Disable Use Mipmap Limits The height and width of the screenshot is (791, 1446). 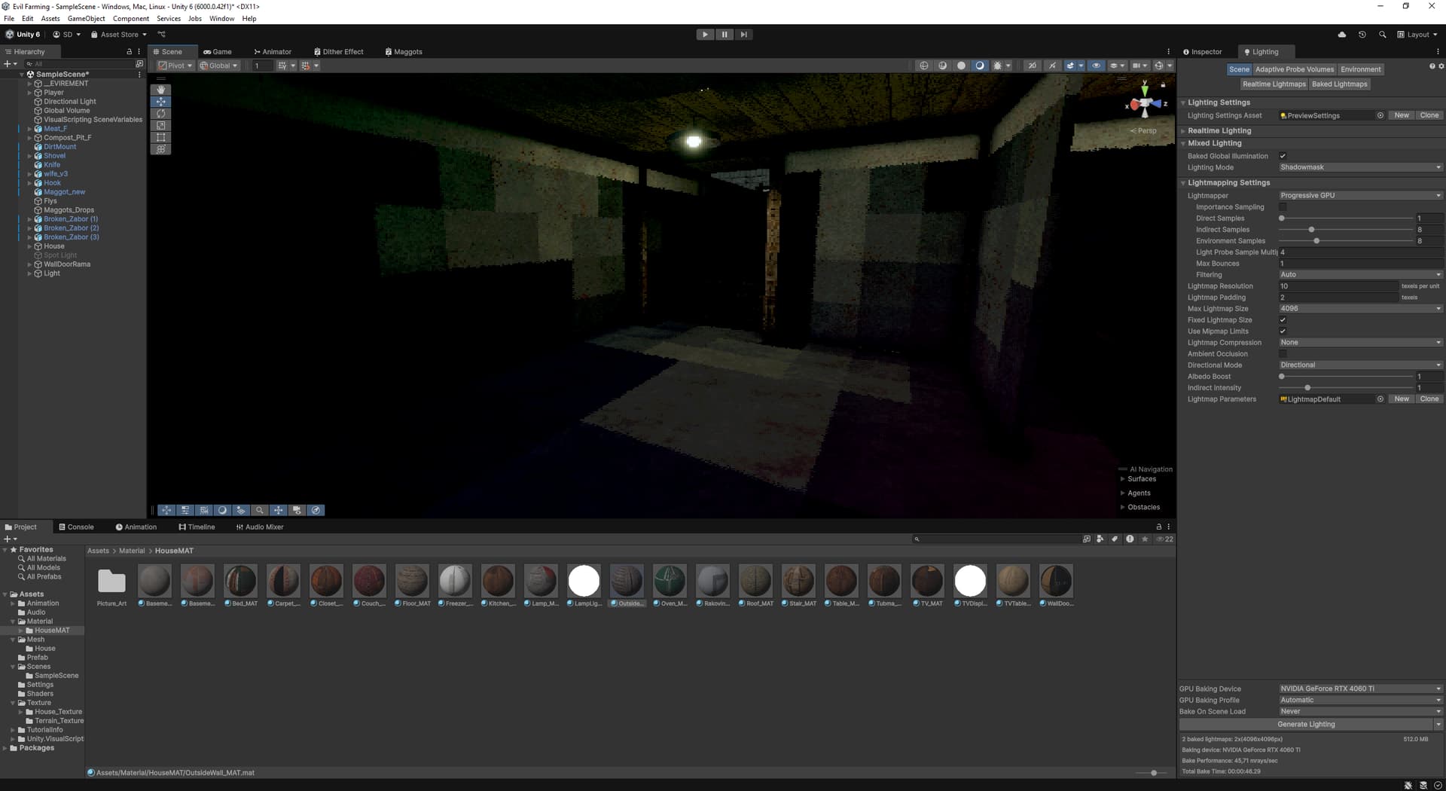pyautogui.click(x=1283, y=331)
